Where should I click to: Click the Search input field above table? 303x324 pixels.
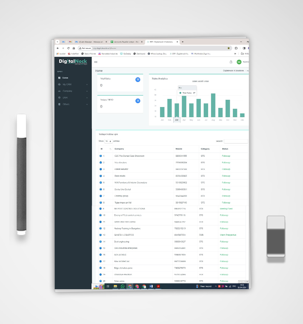(235, 141)
